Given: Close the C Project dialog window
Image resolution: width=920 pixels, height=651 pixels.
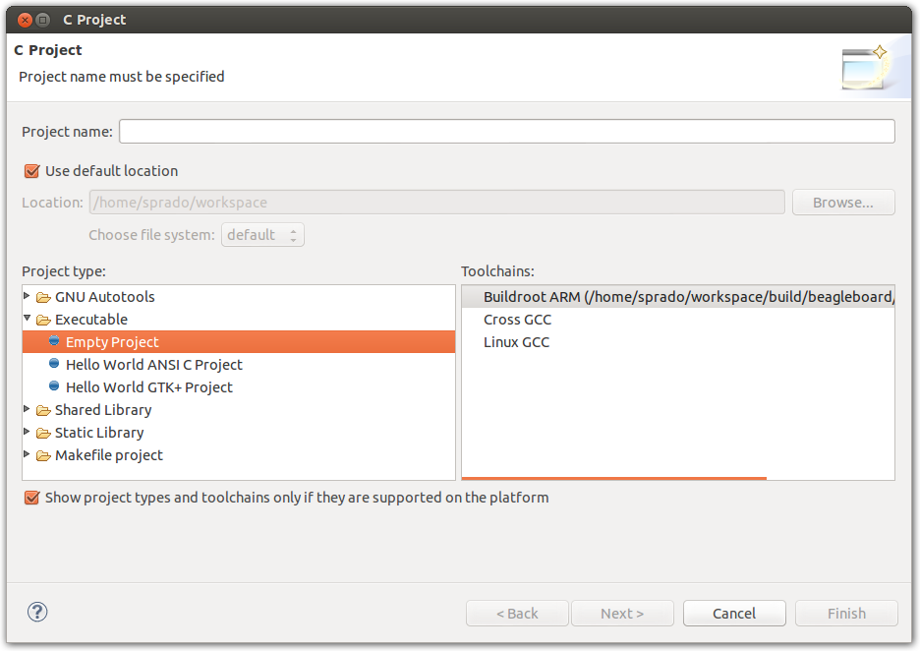Looking at the screenshot, I should pos(25,20).
